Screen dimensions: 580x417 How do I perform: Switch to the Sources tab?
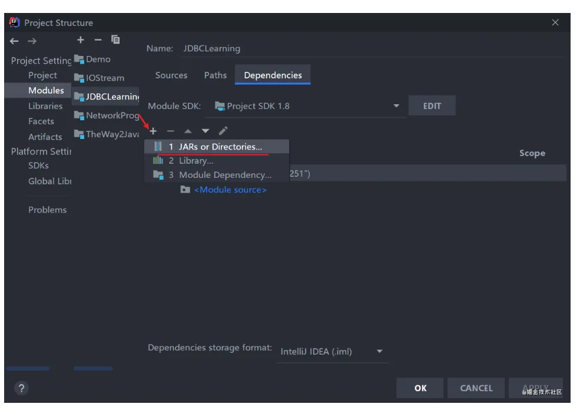[171, 75]
